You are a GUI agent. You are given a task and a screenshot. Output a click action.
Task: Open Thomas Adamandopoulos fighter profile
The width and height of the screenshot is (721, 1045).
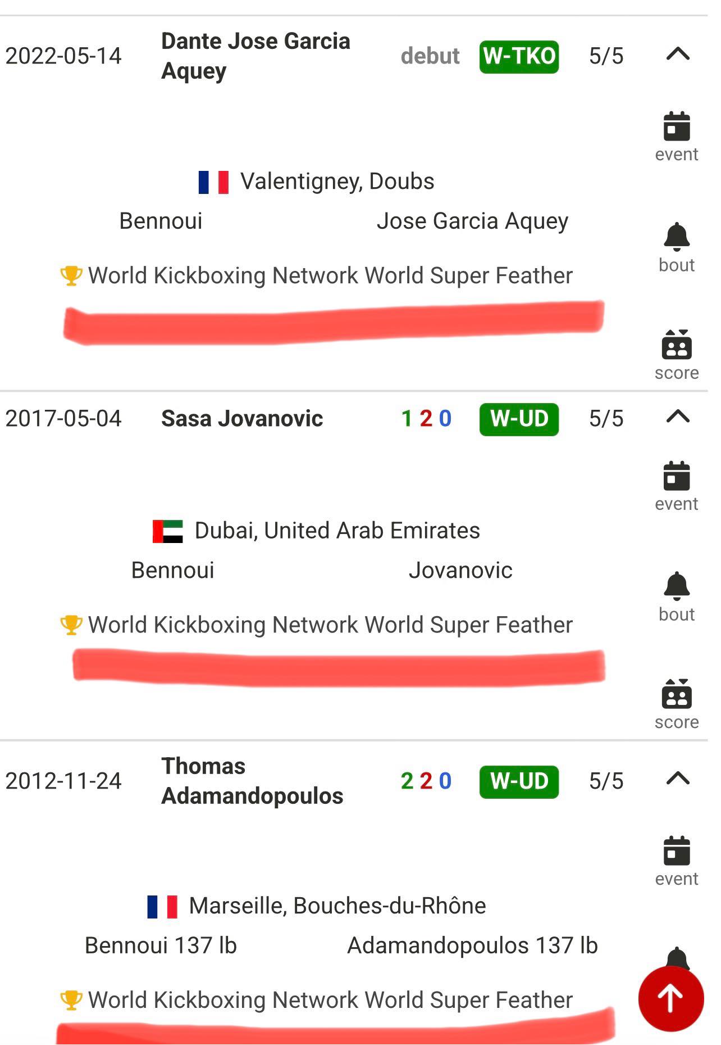(x=252, y=781)
